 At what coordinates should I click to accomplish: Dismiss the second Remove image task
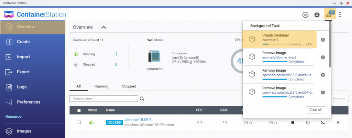pyautogui.click(x=323, y=75)
